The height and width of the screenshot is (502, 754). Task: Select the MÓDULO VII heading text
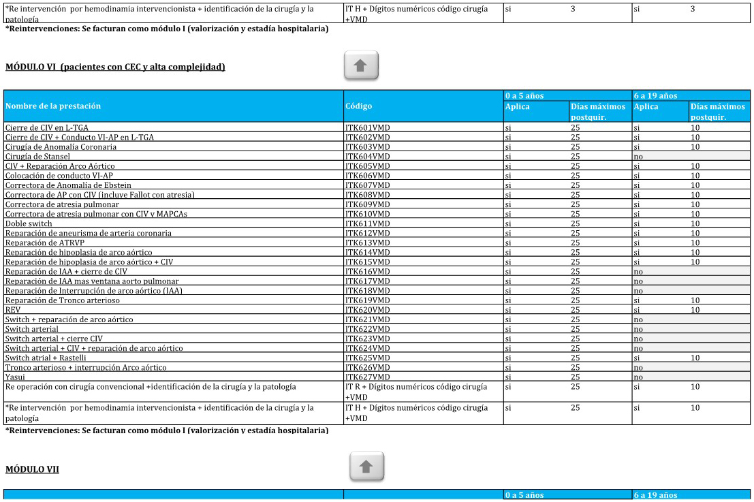point(32,469)
